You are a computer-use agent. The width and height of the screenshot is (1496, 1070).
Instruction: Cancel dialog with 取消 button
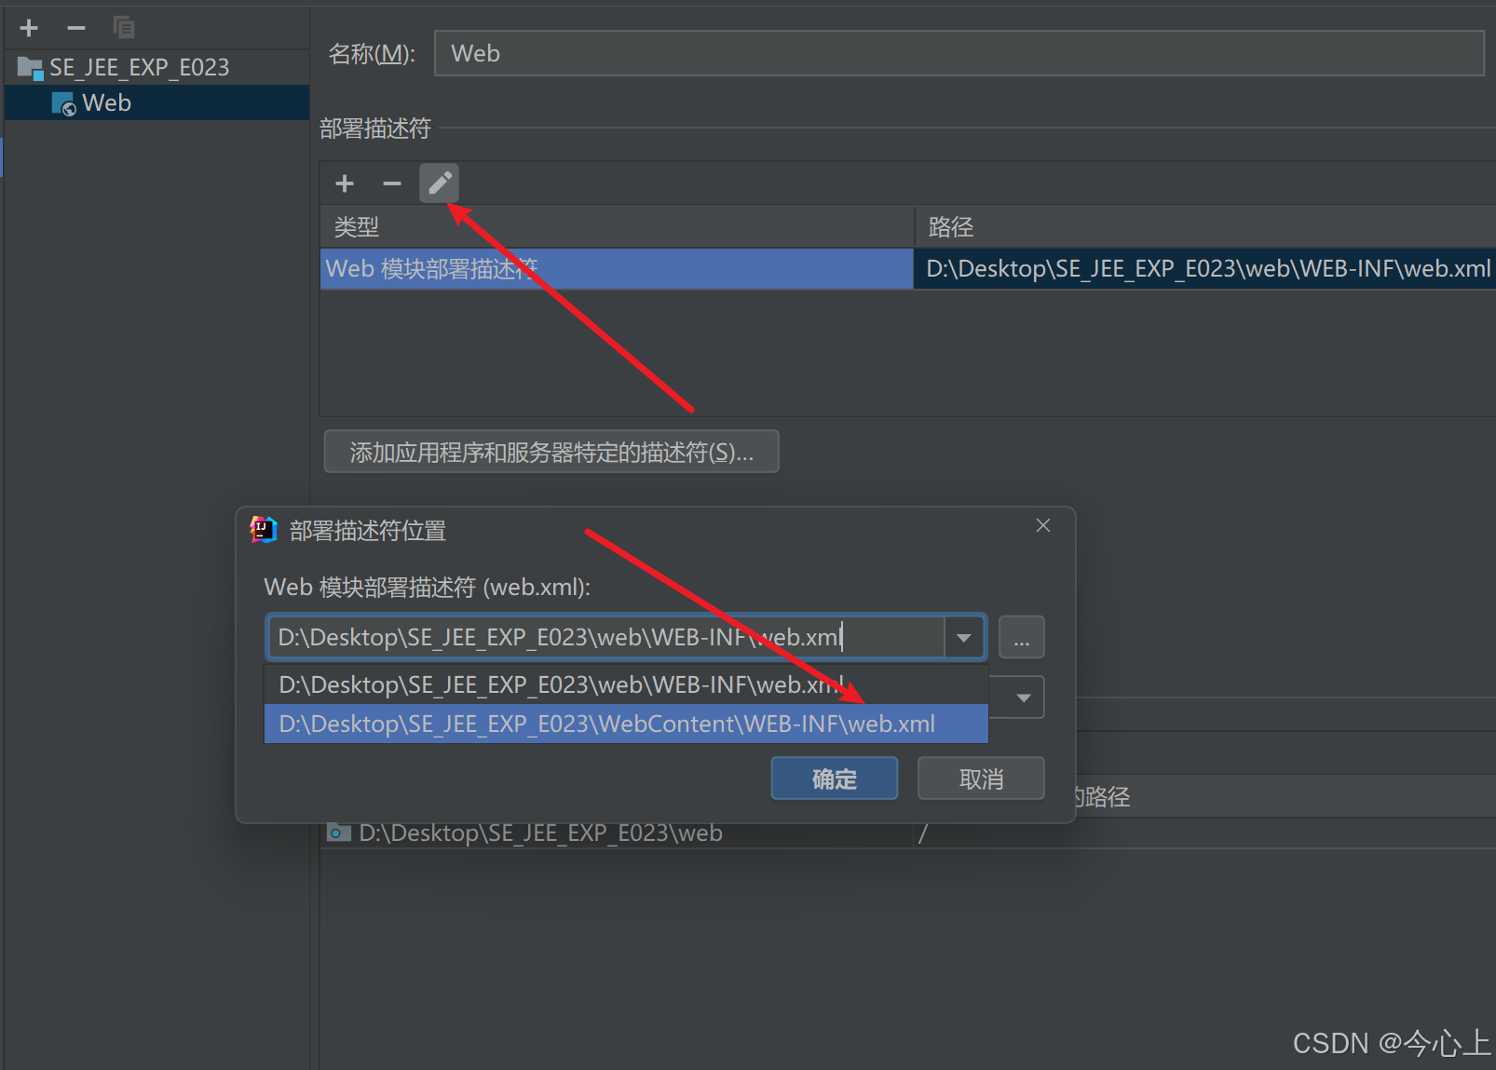(x=981, y=779)
